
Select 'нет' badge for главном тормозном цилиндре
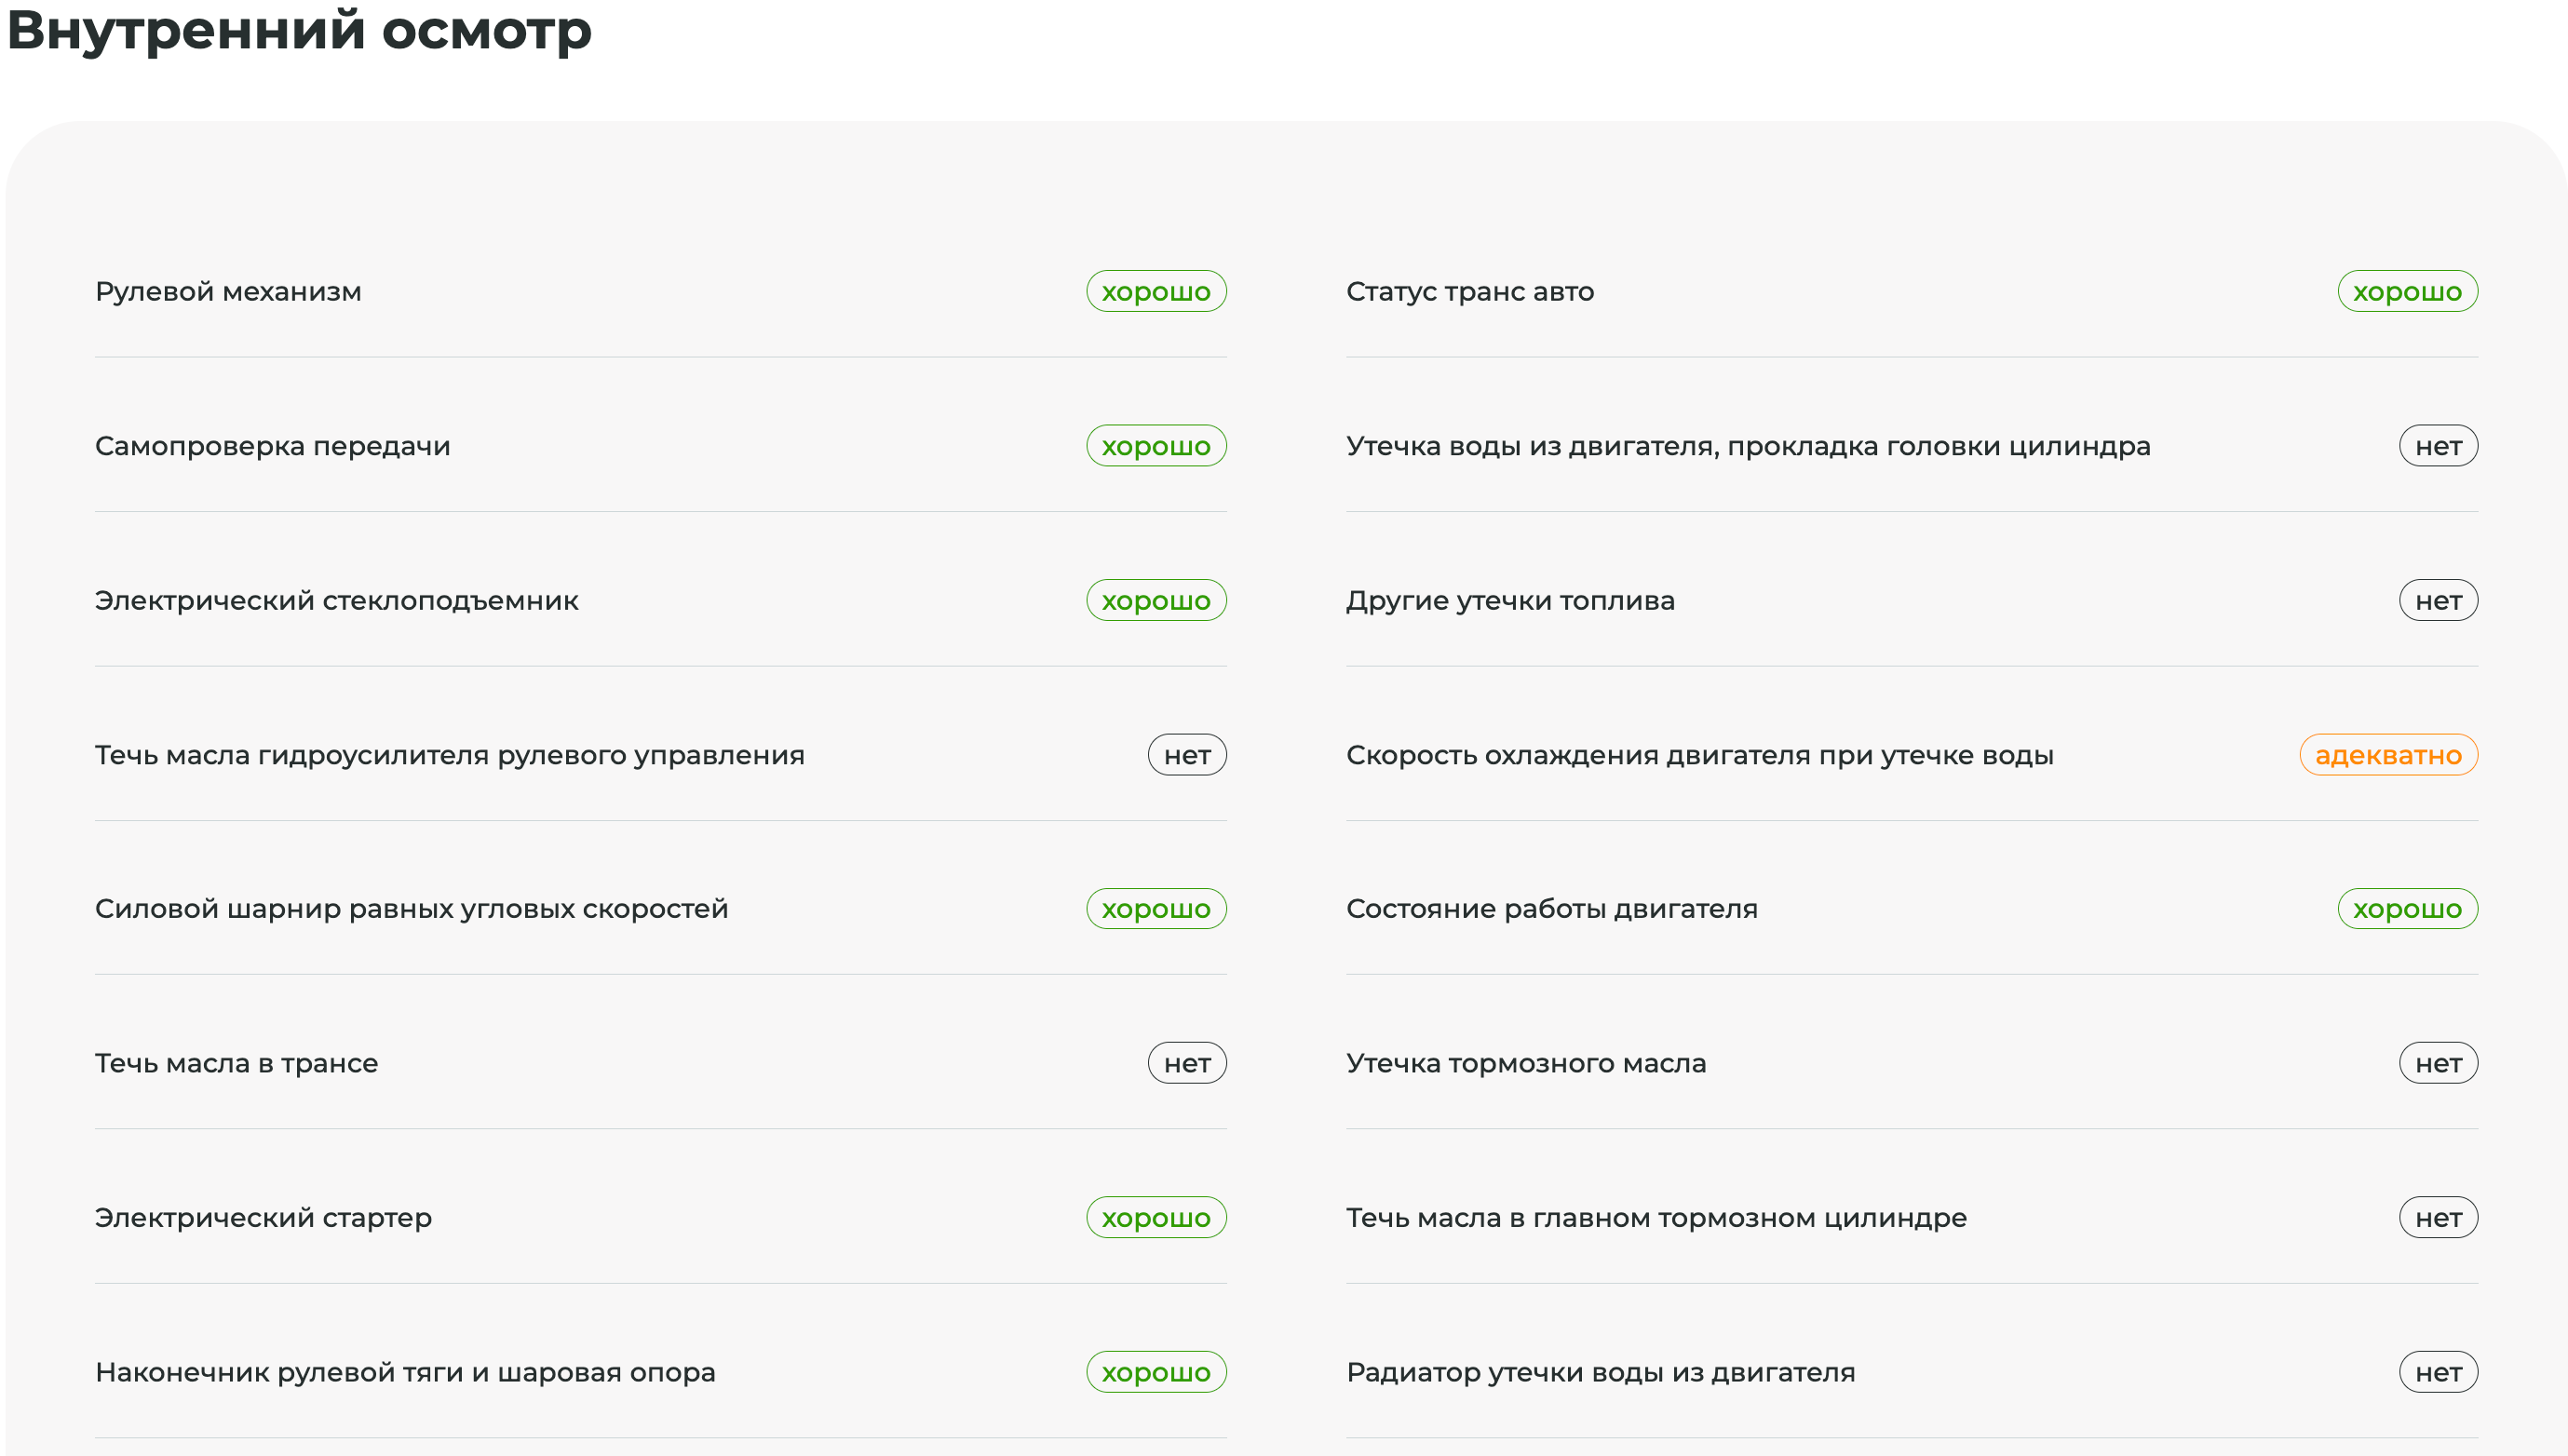(2437, 1217)
